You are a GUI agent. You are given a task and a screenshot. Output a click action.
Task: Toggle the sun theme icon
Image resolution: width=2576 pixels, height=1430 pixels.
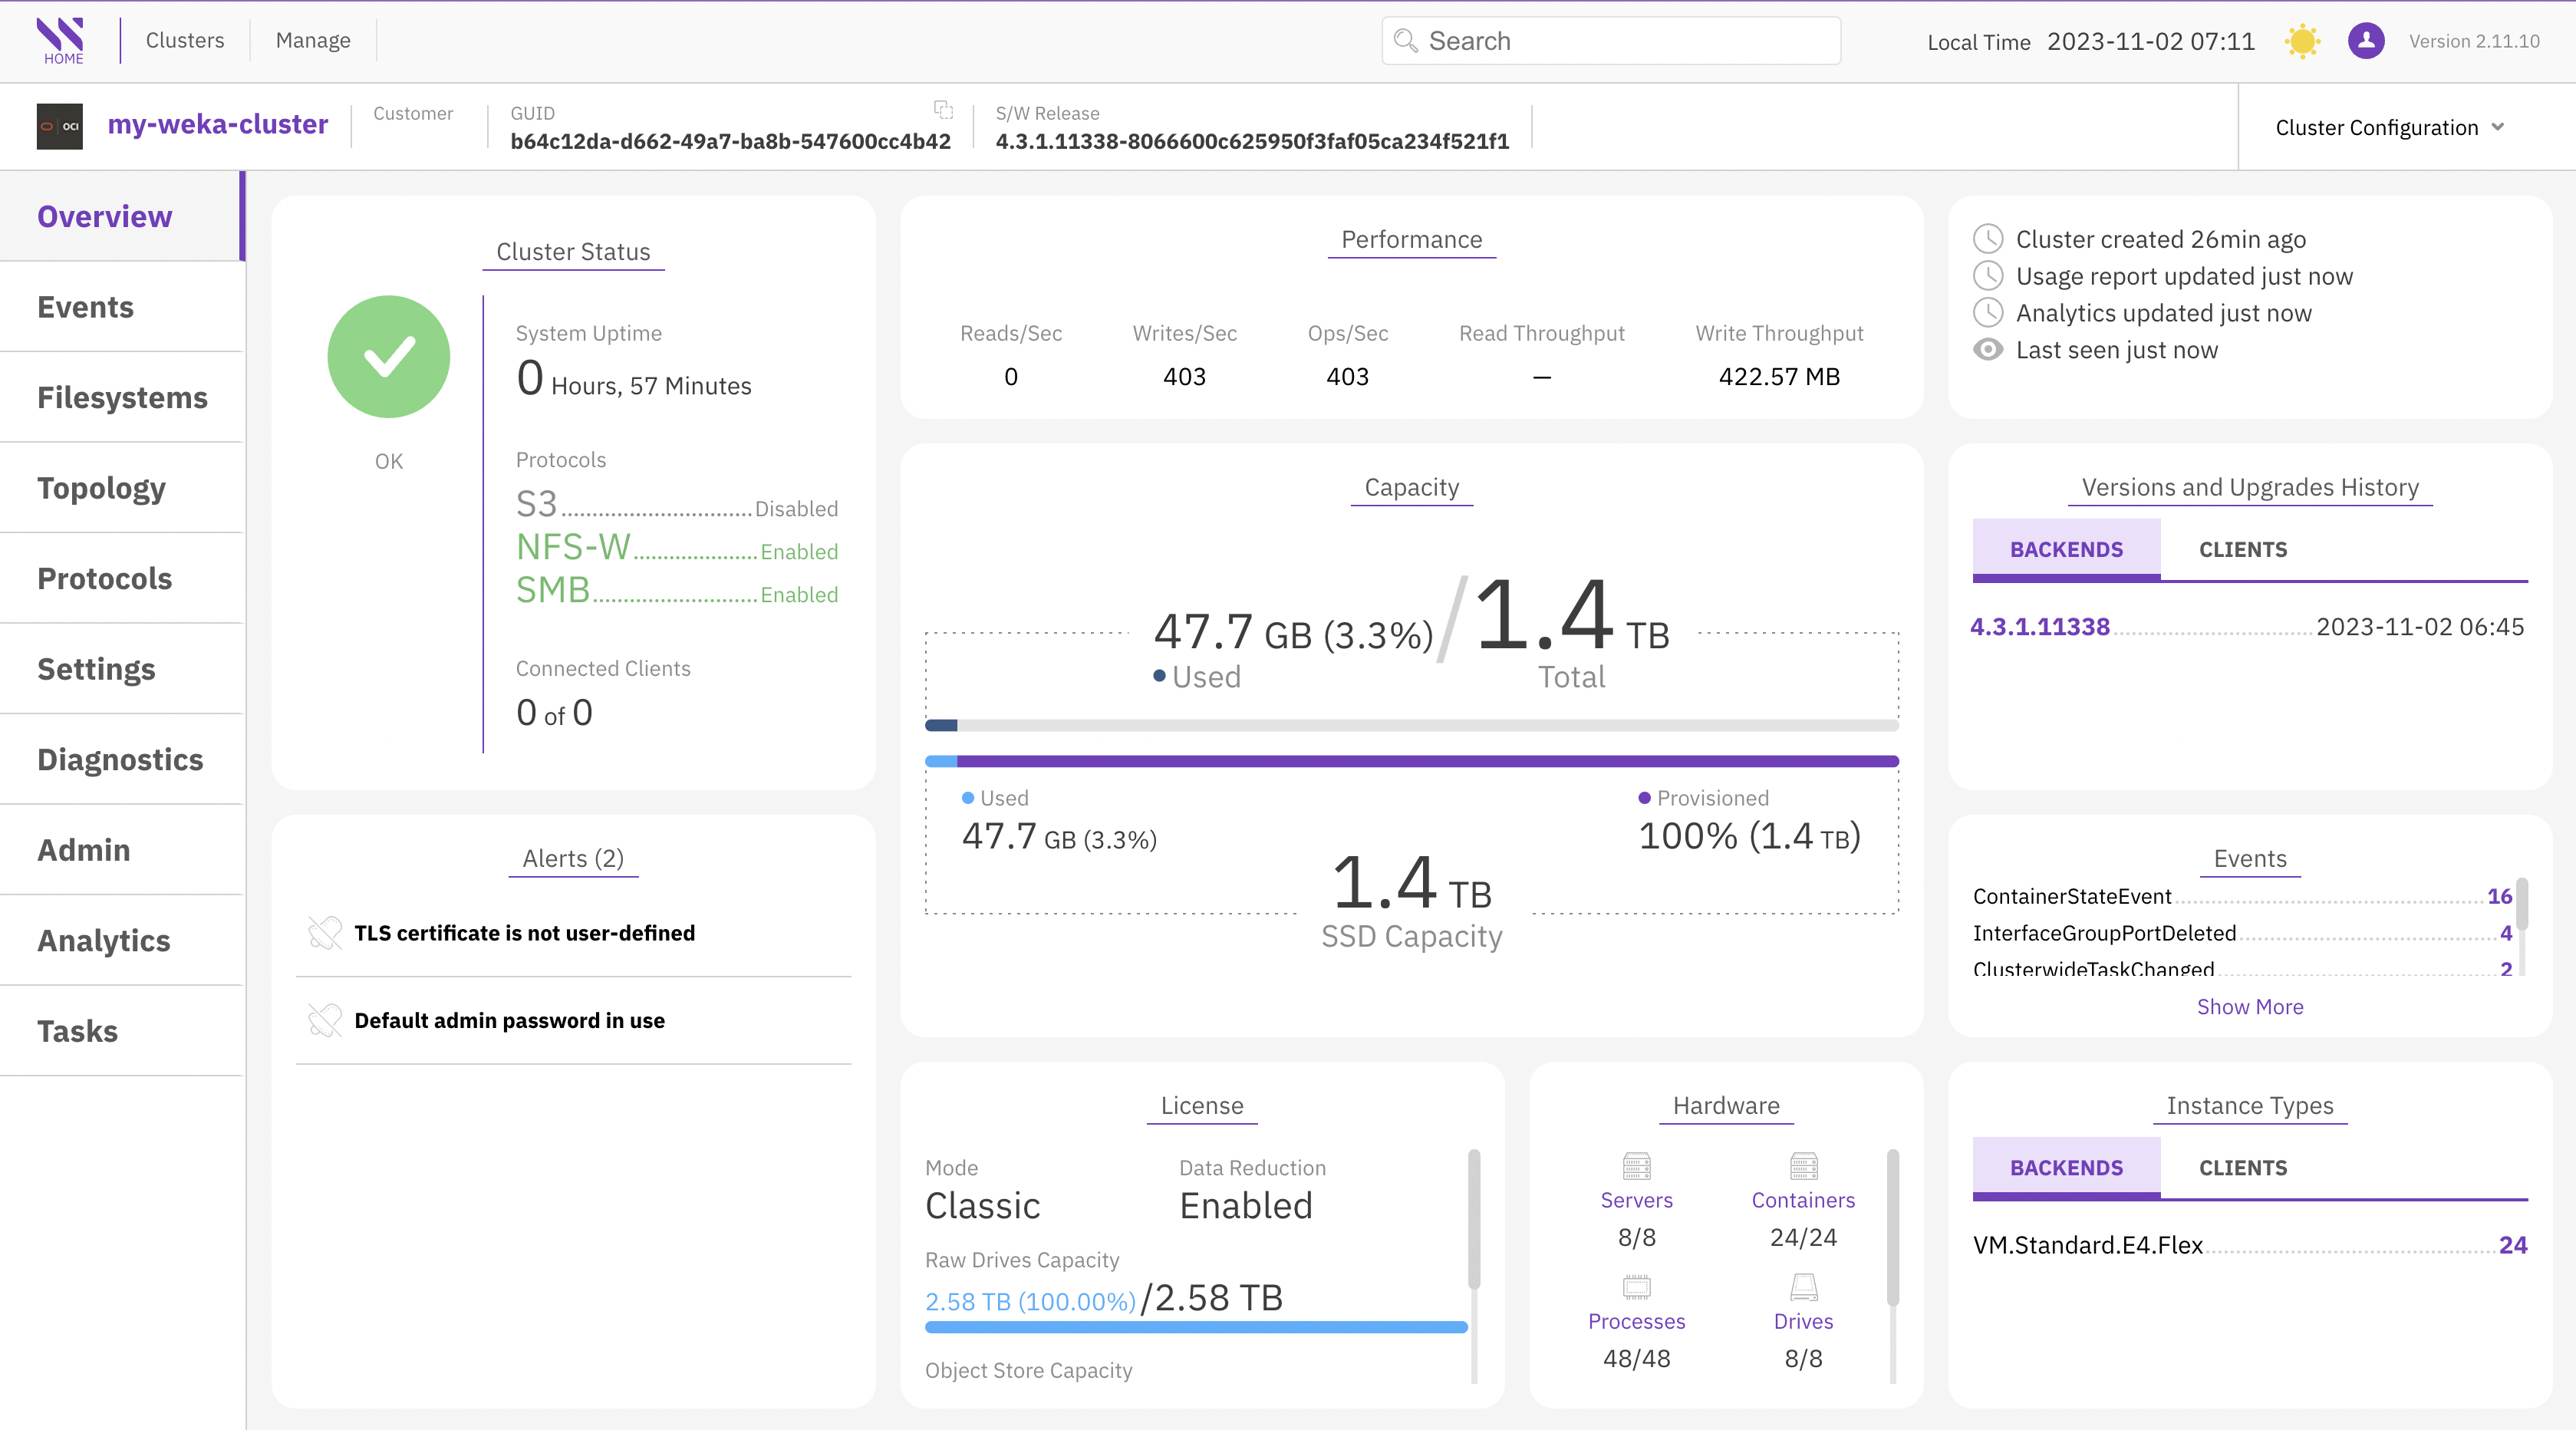pyautogui.click(x=2302, y=41)
